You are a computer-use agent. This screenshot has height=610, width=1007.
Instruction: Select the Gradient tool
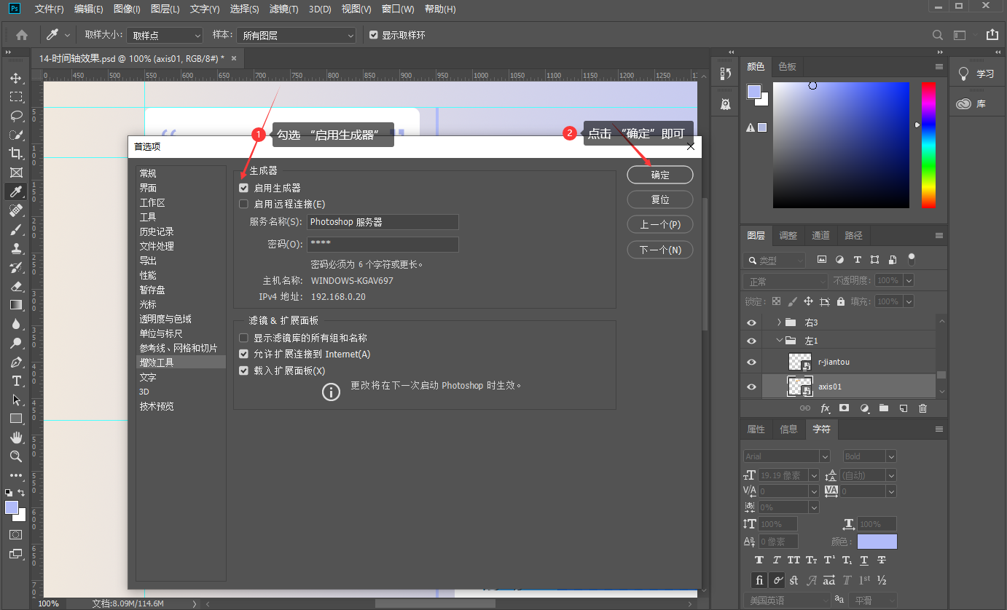pyautogui.click(x=16, y=305)
